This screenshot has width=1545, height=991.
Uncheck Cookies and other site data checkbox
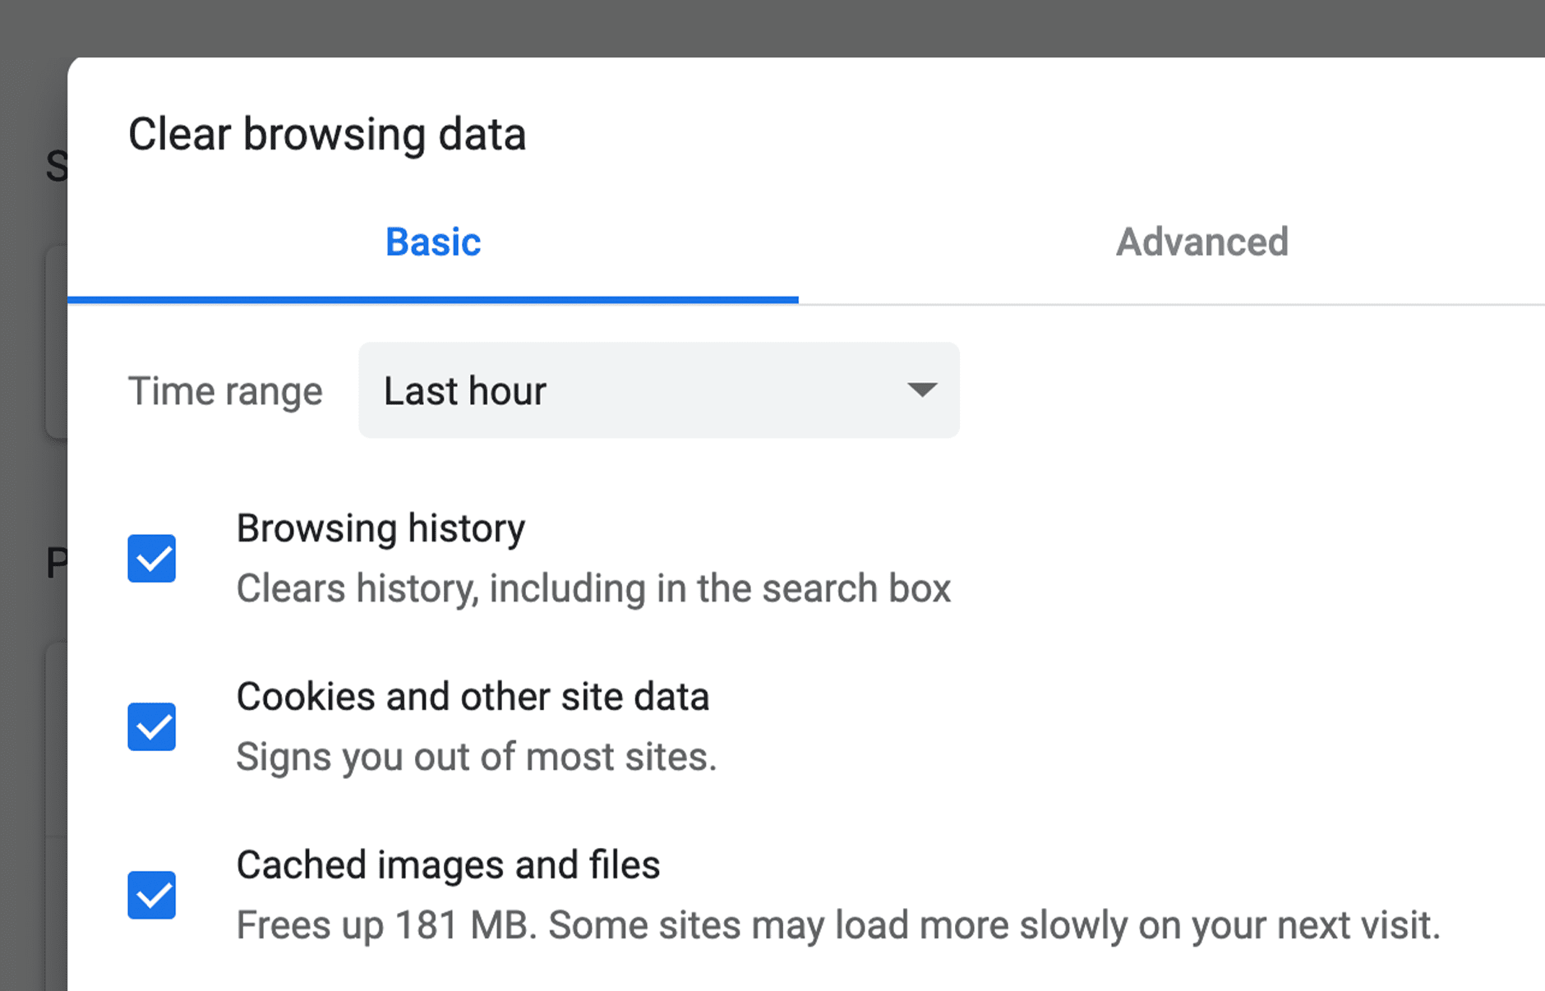click(152, 726)
